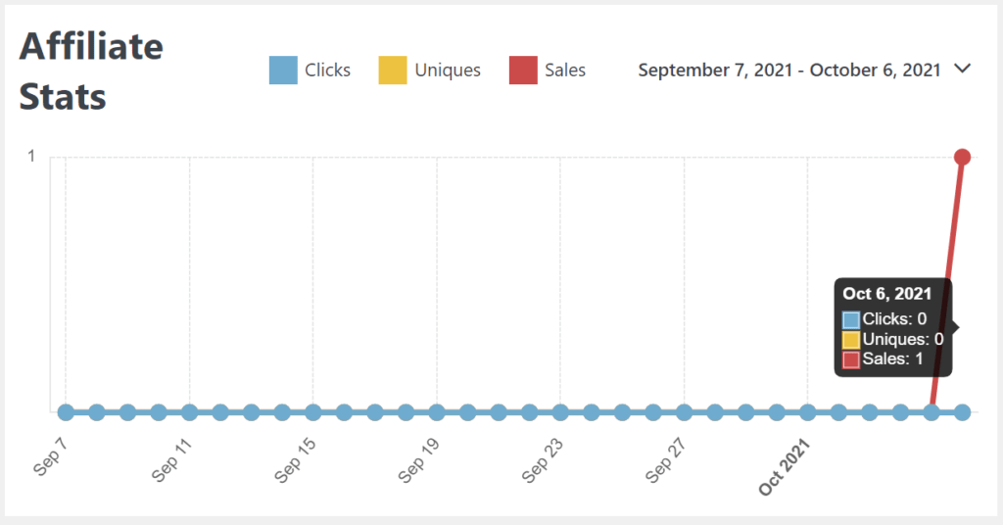Click the Oct 6, 2021 tooltip box
This screenshot has width=1003, height=525.
point(892,327)
